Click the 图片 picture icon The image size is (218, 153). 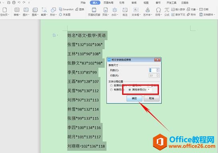(26, 10)
